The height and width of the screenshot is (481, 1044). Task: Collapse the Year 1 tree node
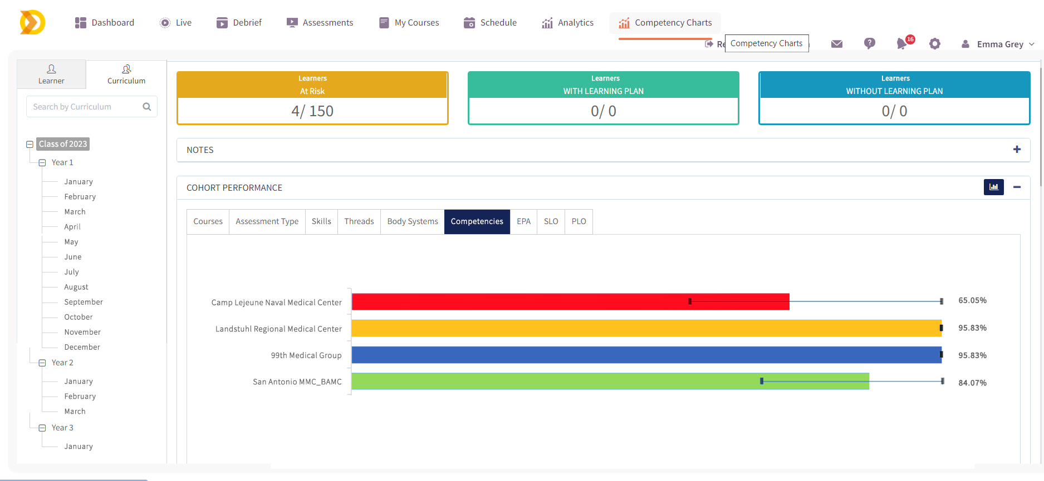42,163
